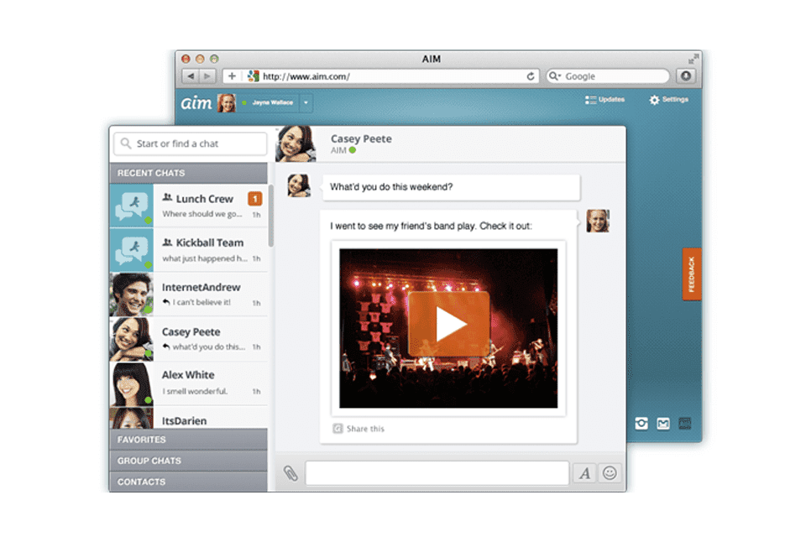This screenshot has height=537, width=806.
Task: Click the paperclip attach file icon
Action: 290,473
